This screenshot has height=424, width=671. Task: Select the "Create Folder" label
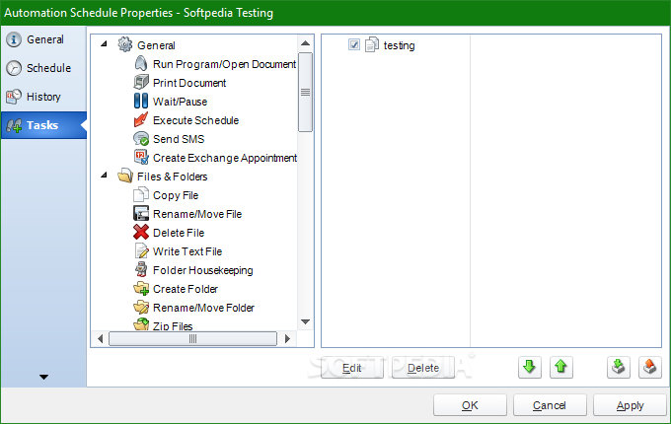point(186,289)
